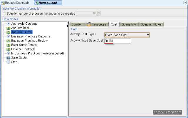Enable specifying number of process instances
The width and height of the screenshot is (188, 118).
4,14
